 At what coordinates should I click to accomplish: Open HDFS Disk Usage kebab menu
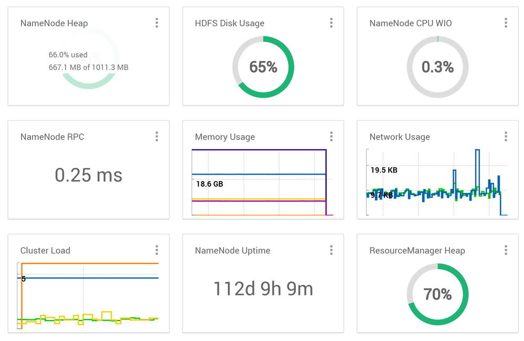[331, 23]
